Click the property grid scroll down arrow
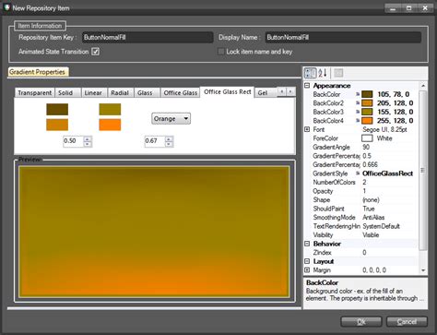Screen dimensions: 437x335 point(423,270)
